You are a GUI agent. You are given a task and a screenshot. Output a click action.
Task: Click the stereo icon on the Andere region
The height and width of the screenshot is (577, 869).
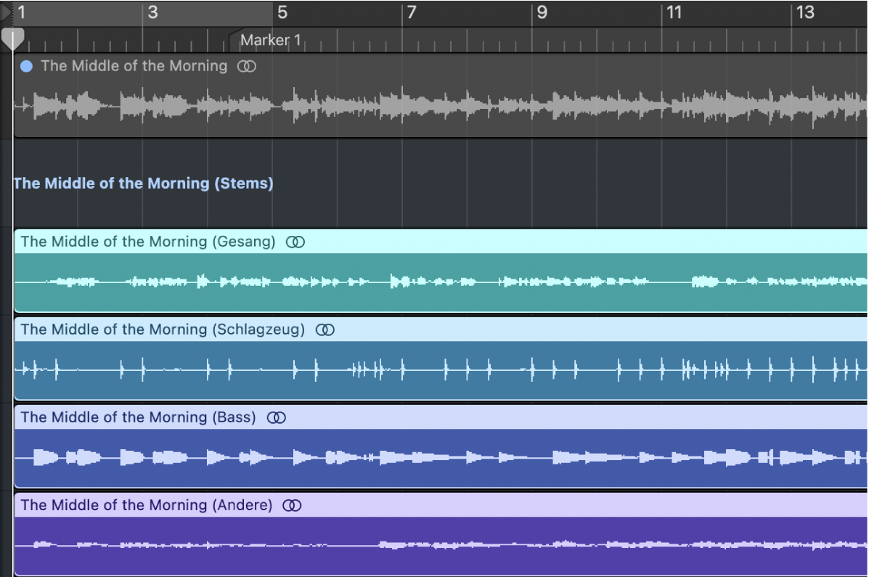pyautogui.click(x=292, y=506)
